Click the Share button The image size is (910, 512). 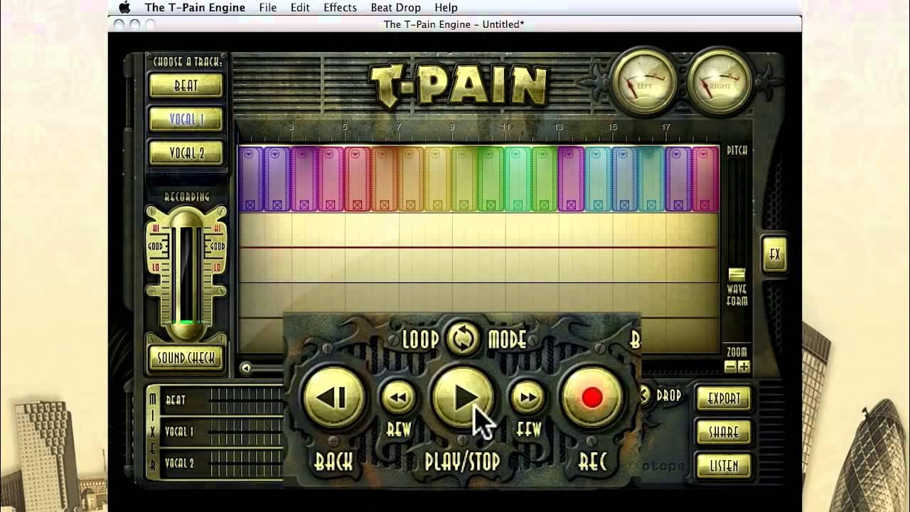point(724,432)
